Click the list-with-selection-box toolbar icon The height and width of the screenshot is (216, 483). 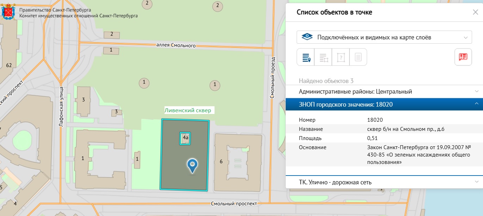click(x=323, y=57)
